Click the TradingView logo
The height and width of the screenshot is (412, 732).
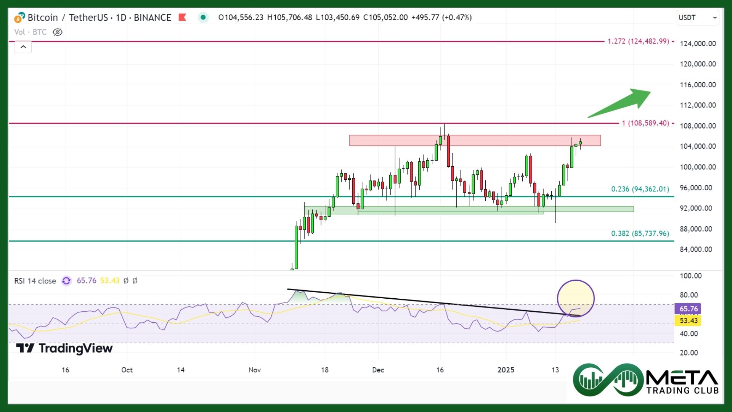point(64,348)
